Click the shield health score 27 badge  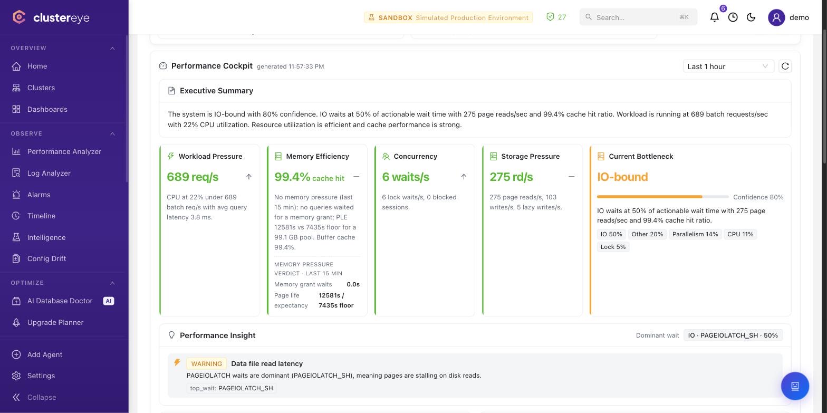point(556,17)
